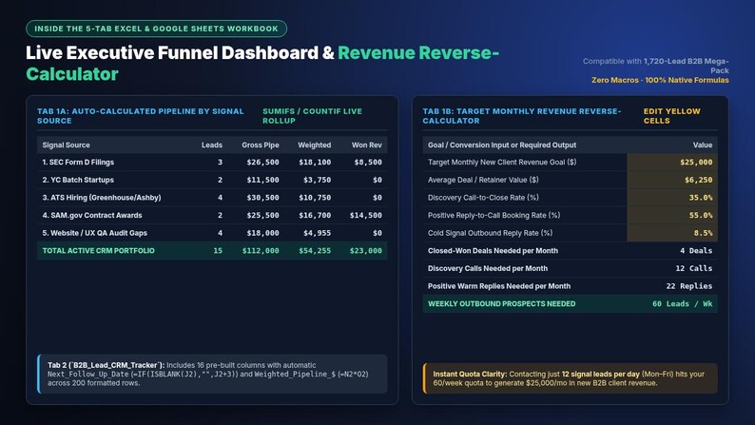The height and width of the screenshot is (425, 755).
Task: Select the '4. SAM.gov Contract Awards' row label
Action: coord(92,215)
